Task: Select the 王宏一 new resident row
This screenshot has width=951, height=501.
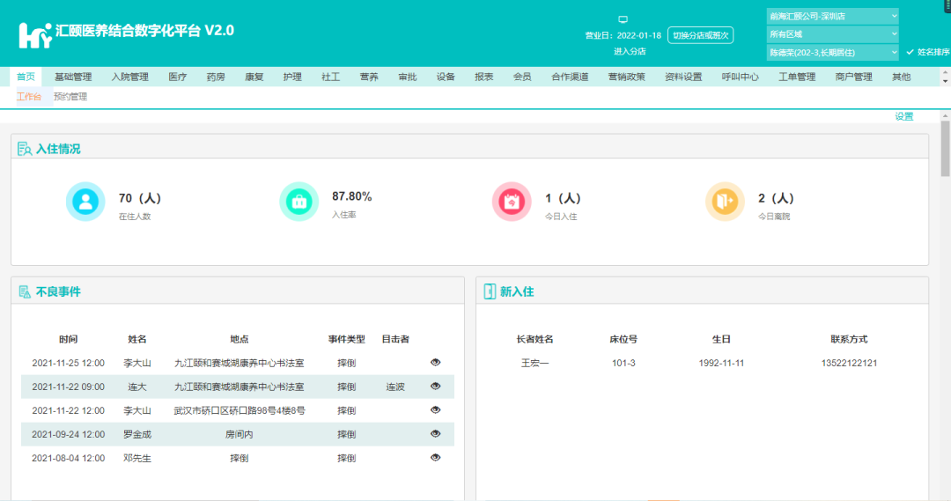Action: 702,363
